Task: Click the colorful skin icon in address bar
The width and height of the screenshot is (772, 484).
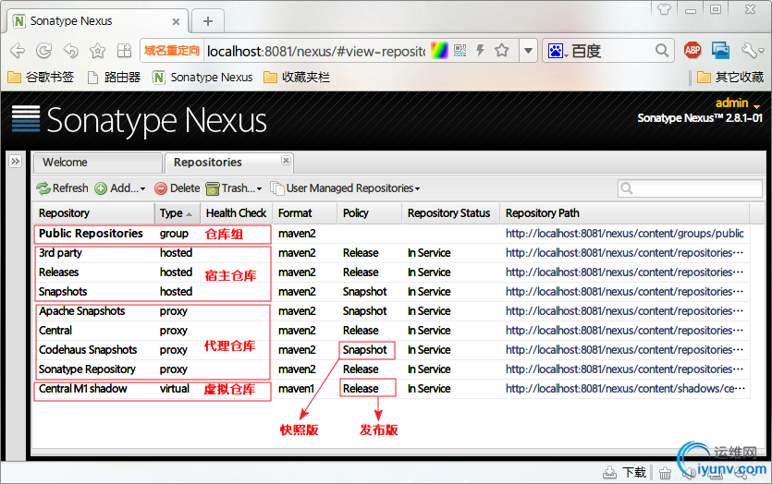Action: [439, 51]
